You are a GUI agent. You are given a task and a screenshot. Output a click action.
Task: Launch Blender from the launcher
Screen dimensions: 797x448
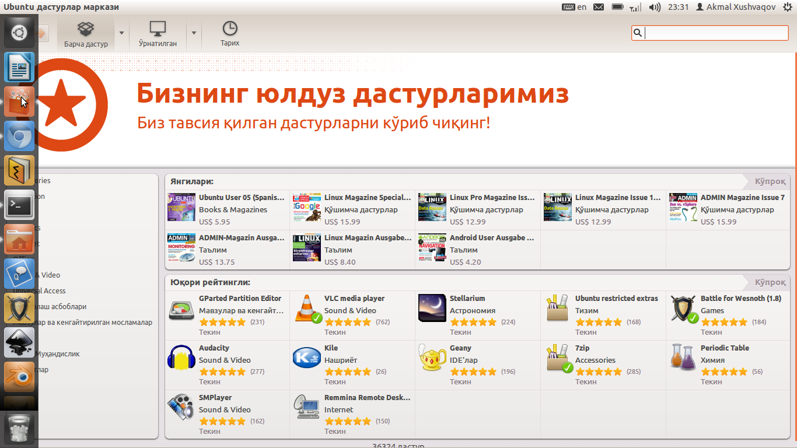19,377
